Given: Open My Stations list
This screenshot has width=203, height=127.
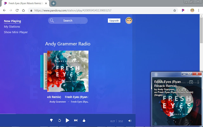Looking at the screenshot, I should 12,27.
